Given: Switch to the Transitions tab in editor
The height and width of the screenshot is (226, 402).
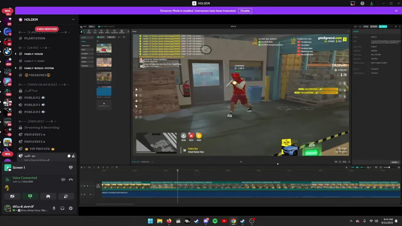Looking at the screenshot, I should [114, 31].
